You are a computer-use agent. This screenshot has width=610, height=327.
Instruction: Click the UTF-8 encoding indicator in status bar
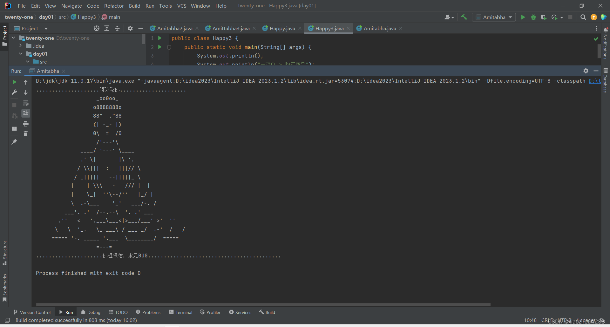(x=565, y=320)
